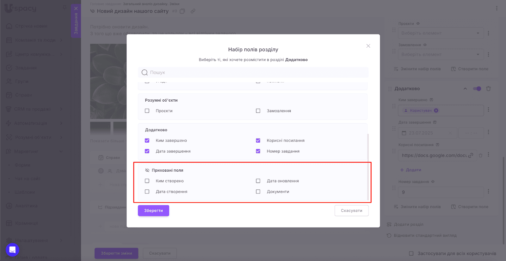The image size is (506, 261).
Task: Click the duplicate task icon near #9
Action: [x=182, y=11]
